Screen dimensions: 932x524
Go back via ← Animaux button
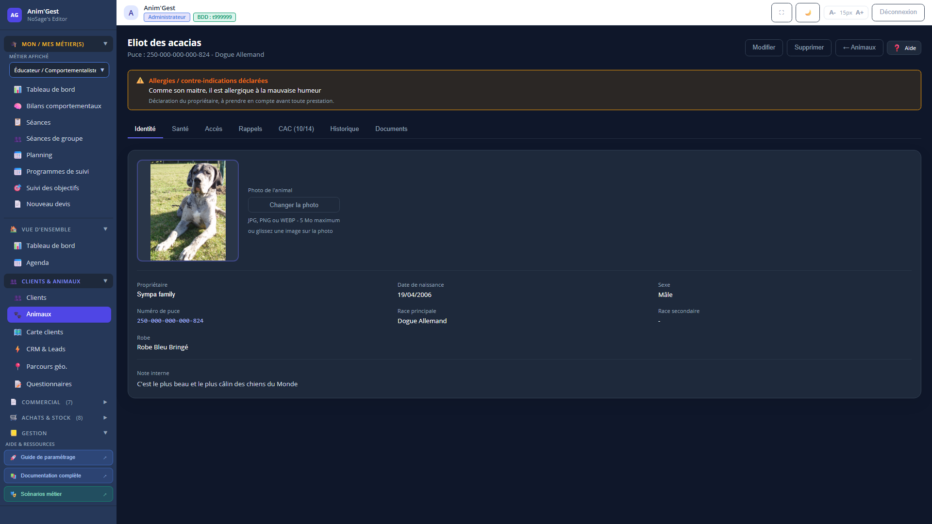859,48
